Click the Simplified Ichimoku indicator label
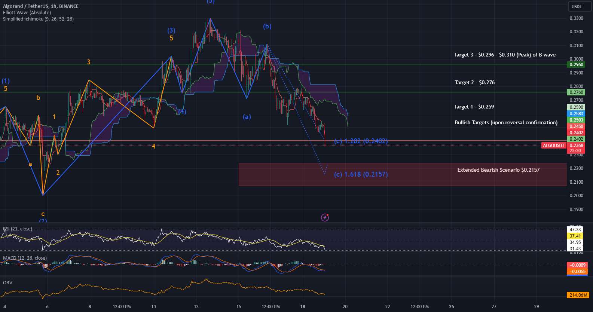Image resolution: width=593 pixels, height=312 pixels. [38, 19]
